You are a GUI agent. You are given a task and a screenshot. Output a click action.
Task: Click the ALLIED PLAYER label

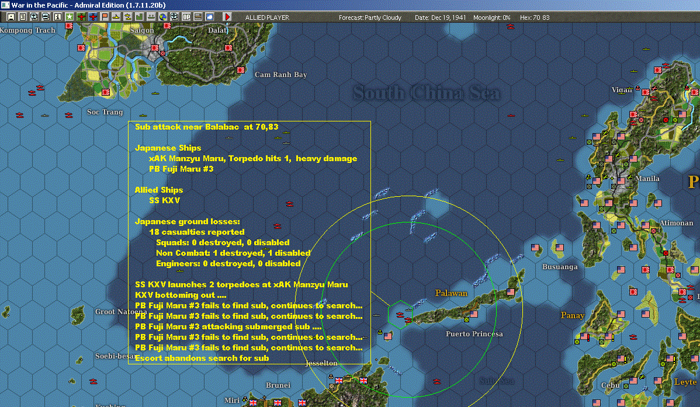pos(267,18)
